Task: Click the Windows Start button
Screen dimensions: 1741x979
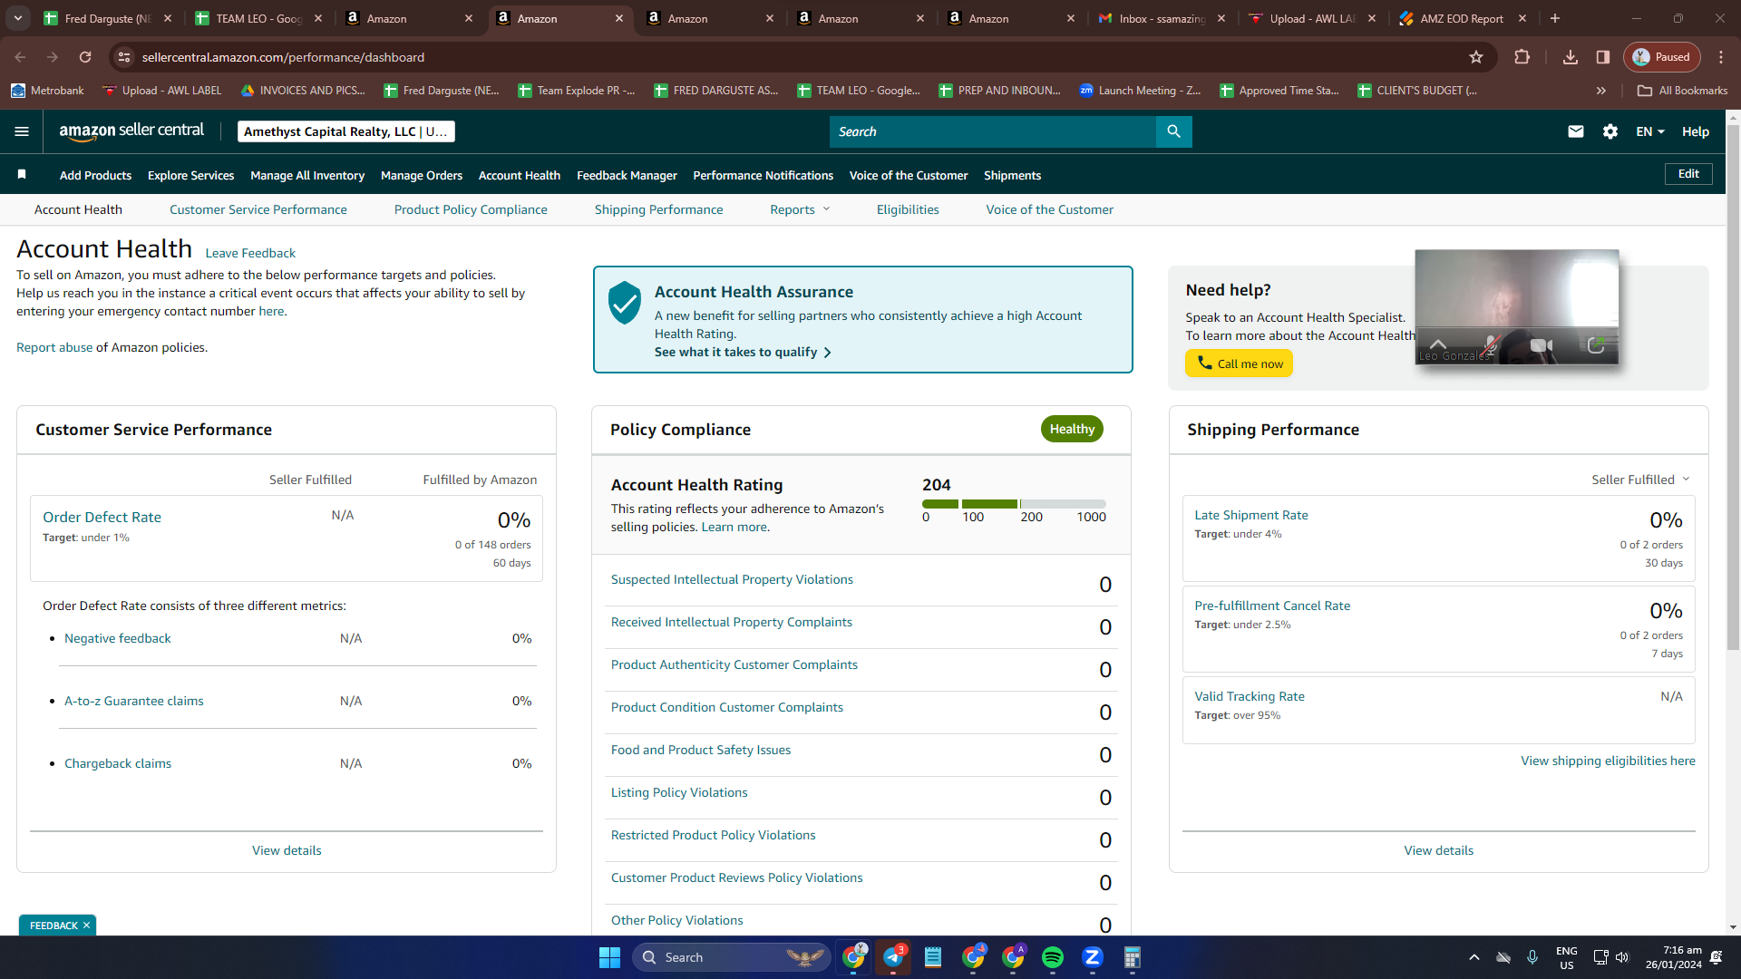Action: [609, 957]
